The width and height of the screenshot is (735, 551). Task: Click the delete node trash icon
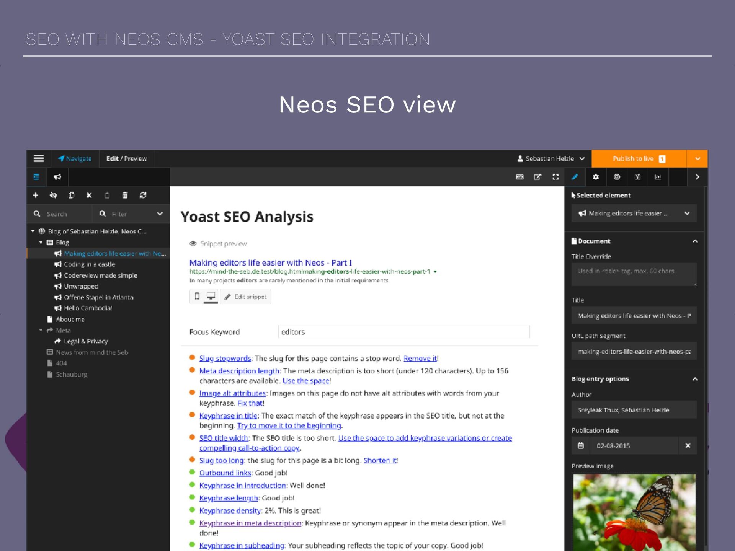pos(125,195)
